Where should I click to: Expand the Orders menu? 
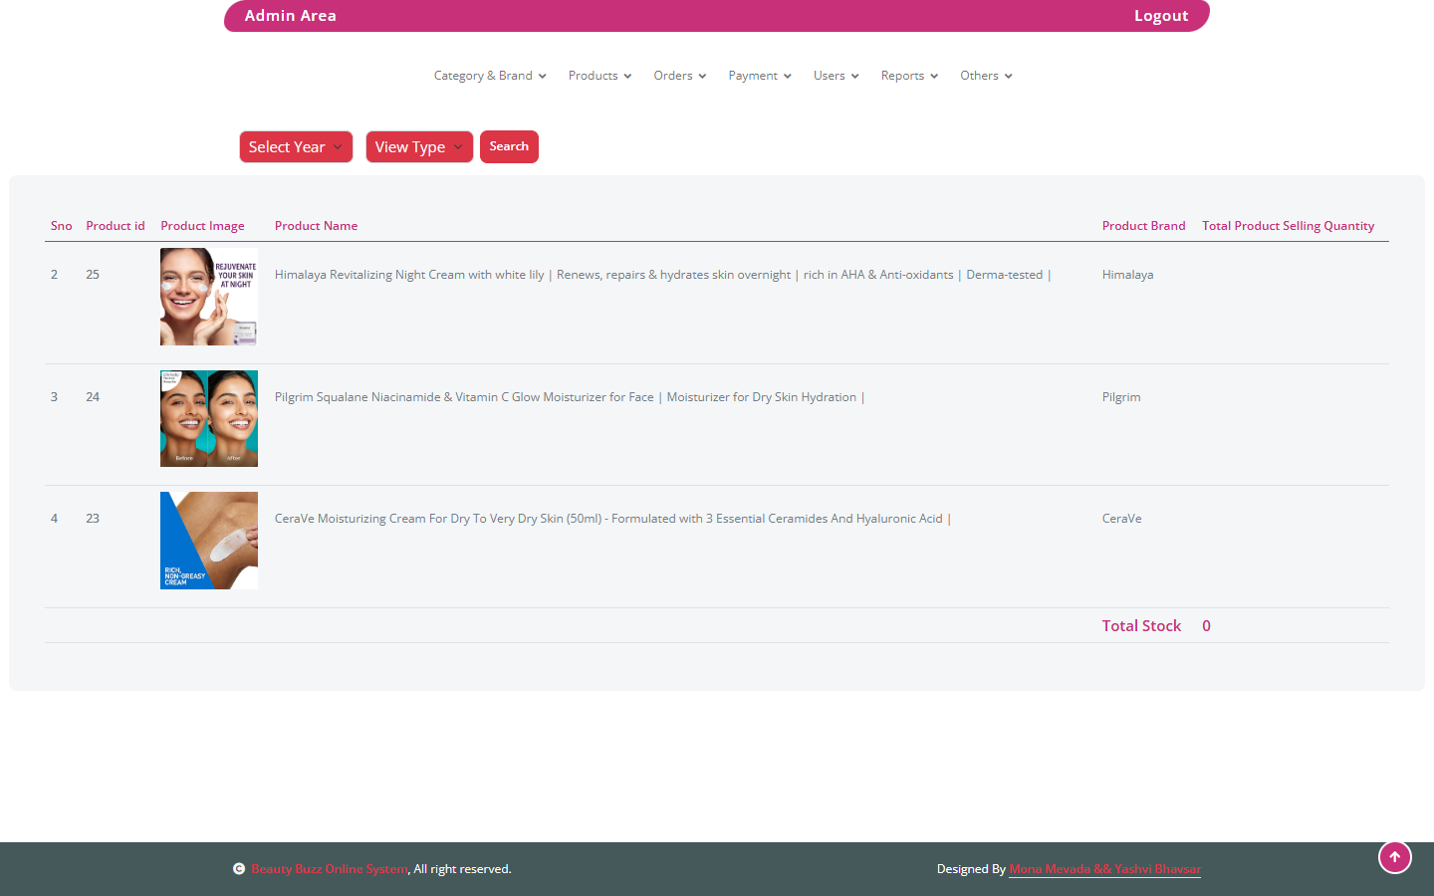(x=680, y=76)
